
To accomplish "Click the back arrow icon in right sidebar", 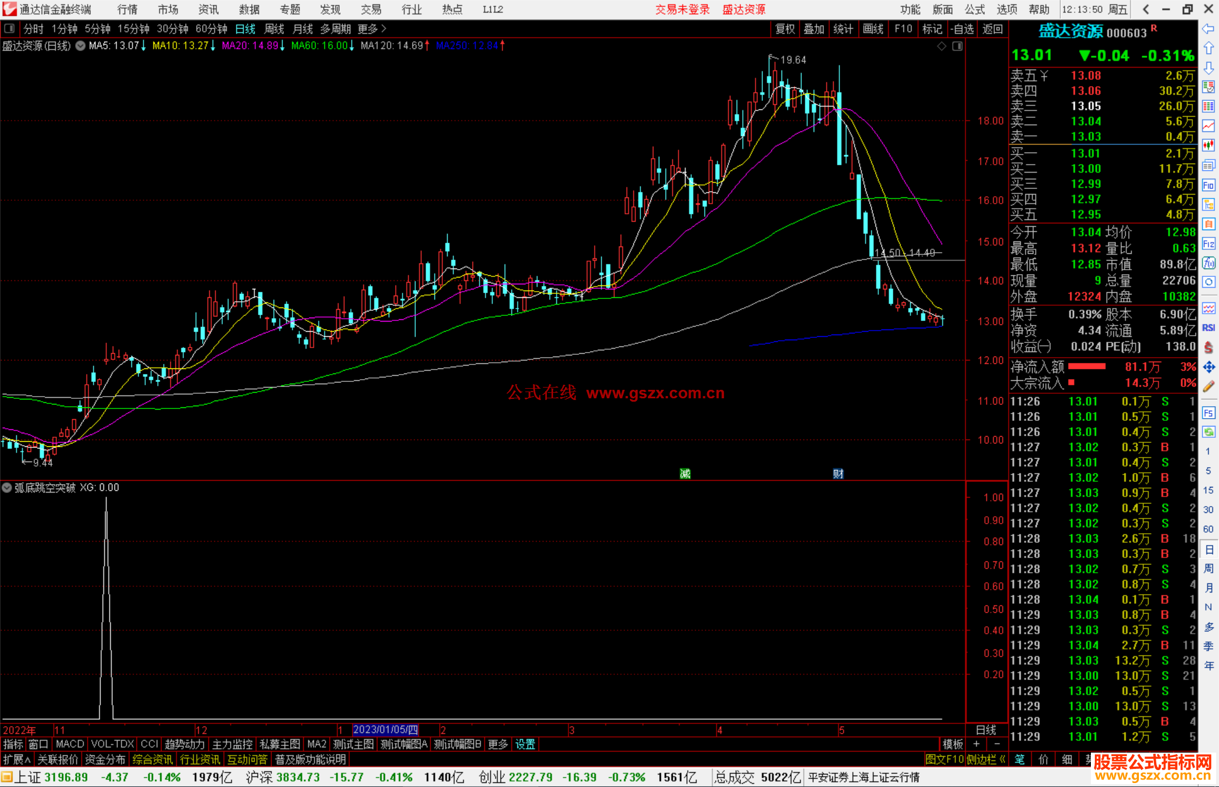I will tap(1208, 28).
